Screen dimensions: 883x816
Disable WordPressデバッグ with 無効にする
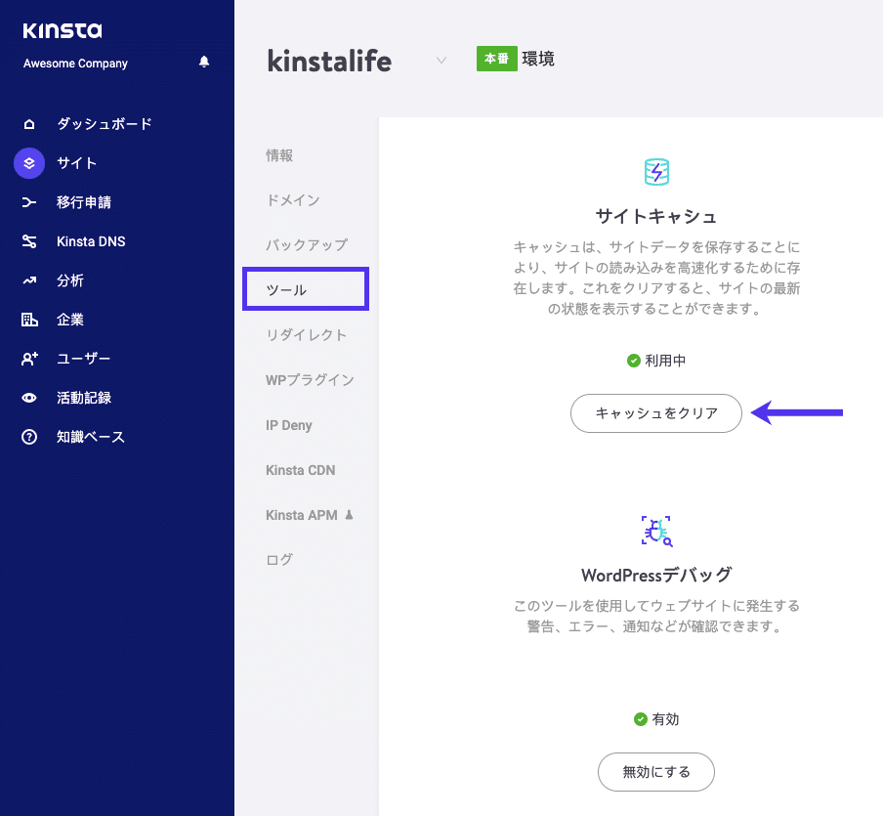tap(655, 772)
